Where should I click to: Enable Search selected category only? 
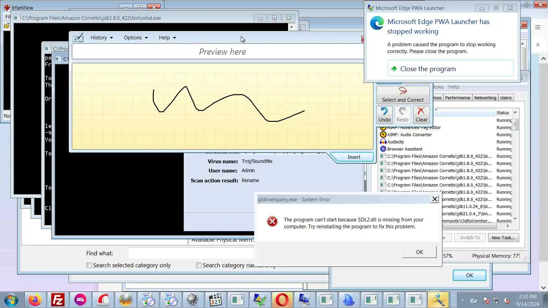(x=89, y=265)
